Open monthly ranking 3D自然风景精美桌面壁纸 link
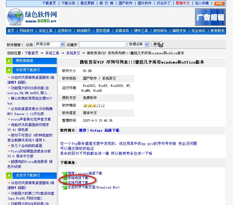 coord(31,185)
